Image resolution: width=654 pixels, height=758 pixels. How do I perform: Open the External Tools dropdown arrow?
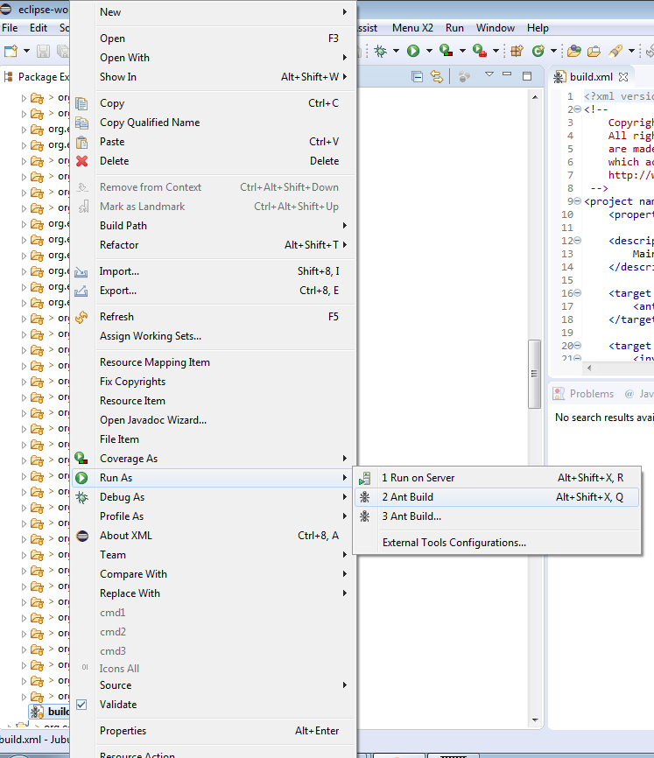pos(496,51)
